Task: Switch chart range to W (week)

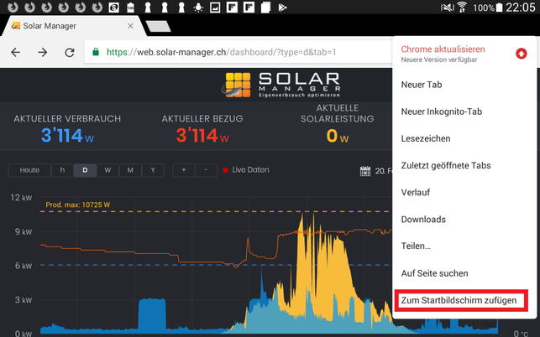Action: [x=107, y=170]
